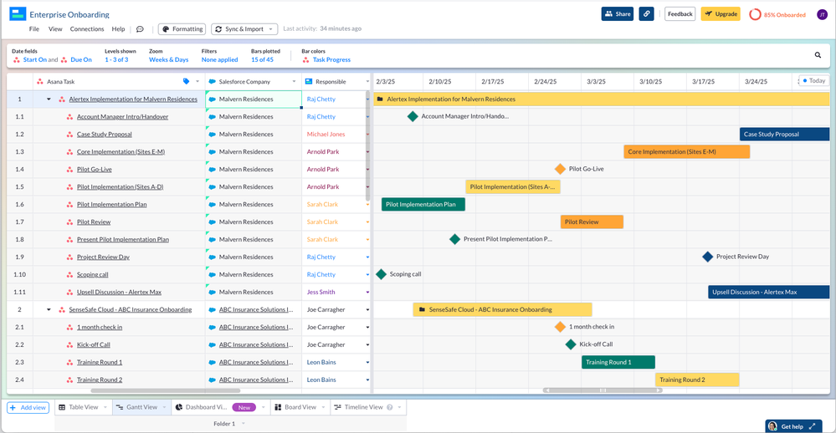Open the Help menu
836x433 pixels.
(118, 29)
